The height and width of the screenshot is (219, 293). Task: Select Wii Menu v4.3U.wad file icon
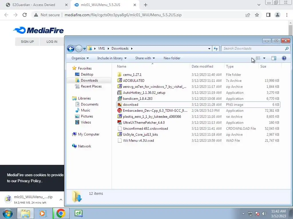coord(120,140)
